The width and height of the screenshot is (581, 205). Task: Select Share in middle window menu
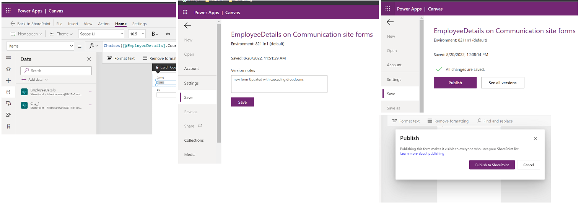point(189,126)
